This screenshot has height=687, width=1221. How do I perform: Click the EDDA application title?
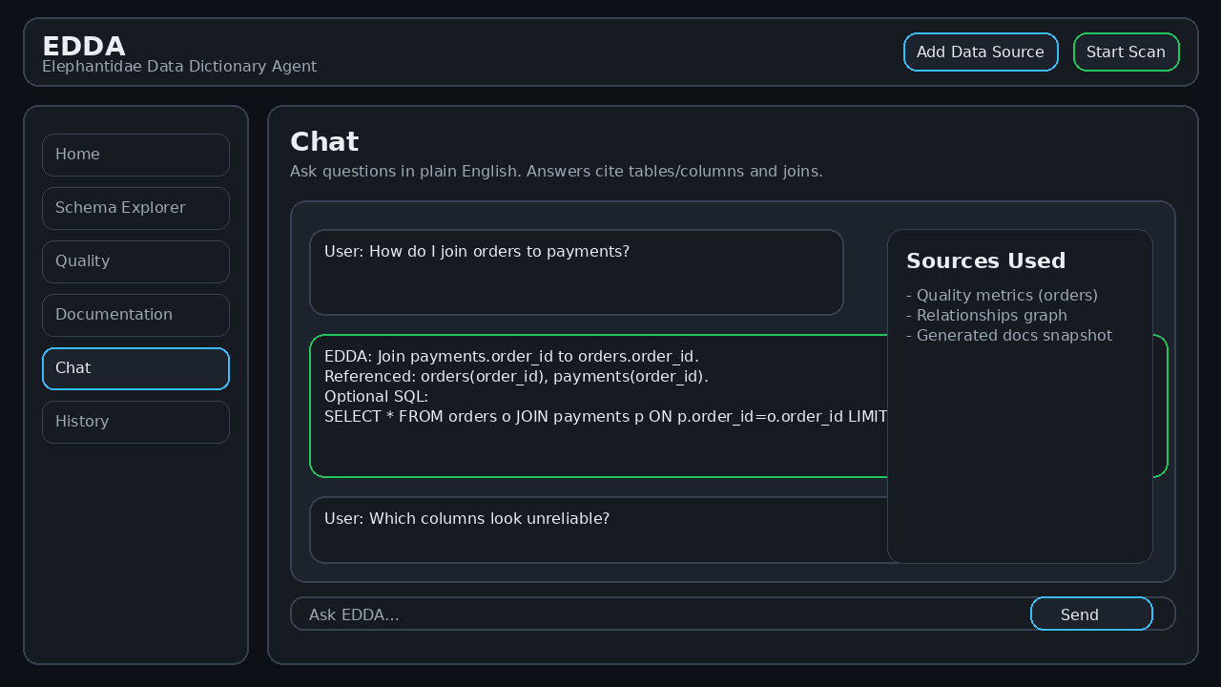(x=84, y=46)
